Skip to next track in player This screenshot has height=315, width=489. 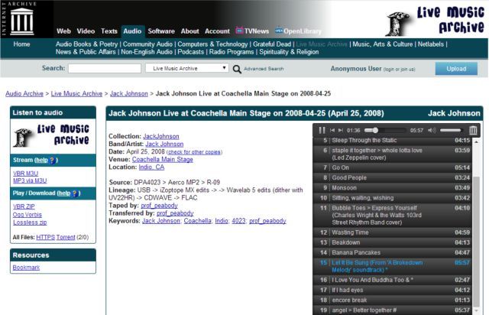[x=340, y=131]
